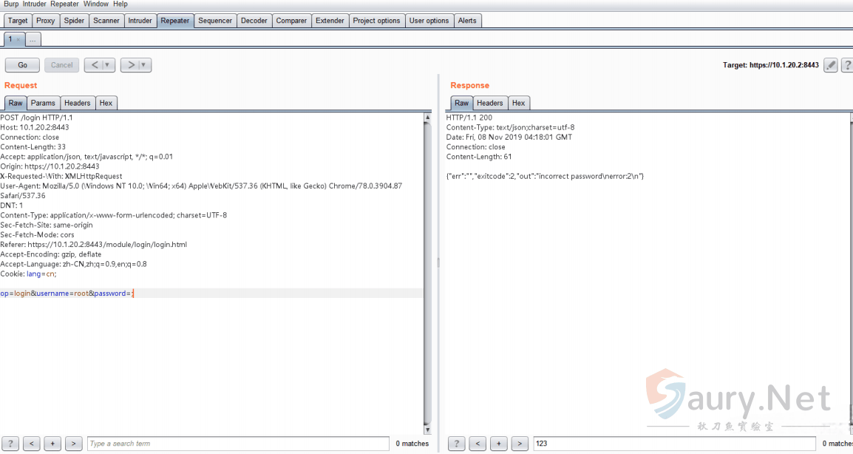Screen dimensions: 853x454
Task: Jump to next match in response search
Action: click(520, 444)
